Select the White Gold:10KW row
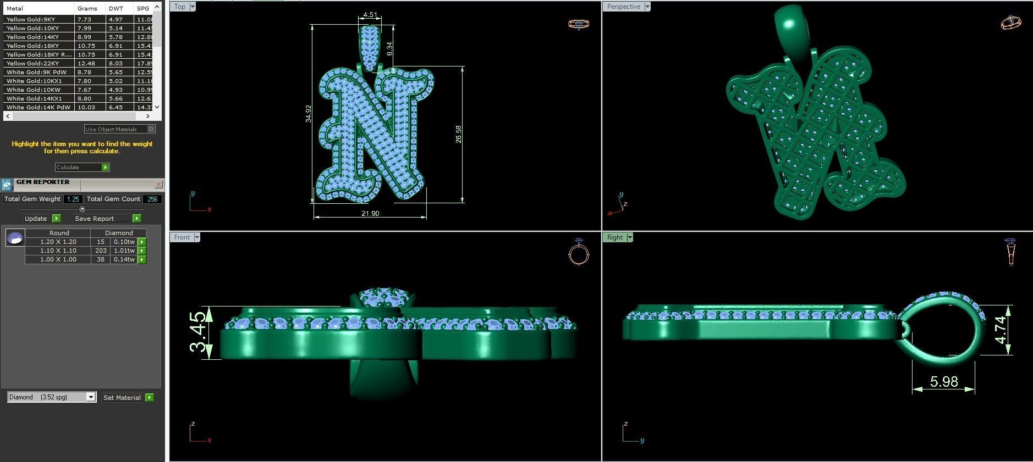 tap(78, 90)
